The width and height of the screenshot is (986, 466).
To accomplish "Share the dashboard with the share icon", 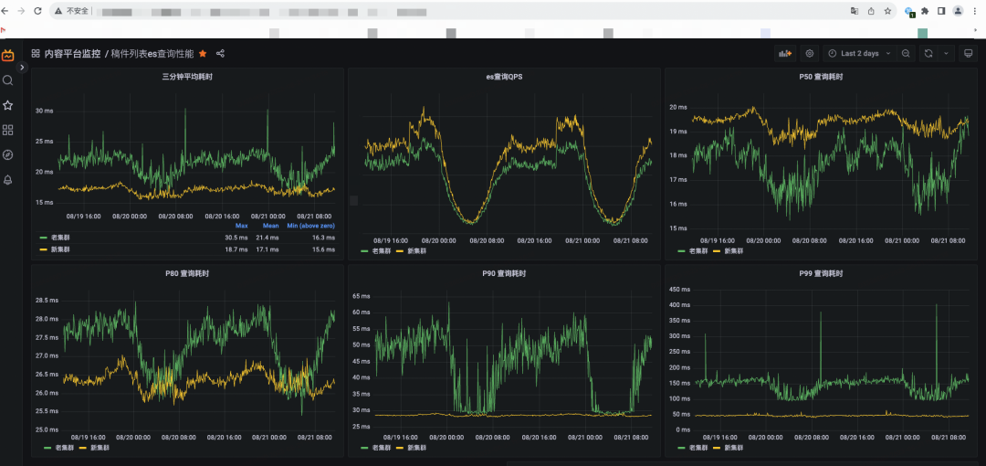I will [x=220, y=54].
